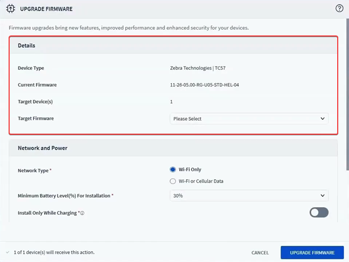Click the devices will receive this action text

coord(49,252)
